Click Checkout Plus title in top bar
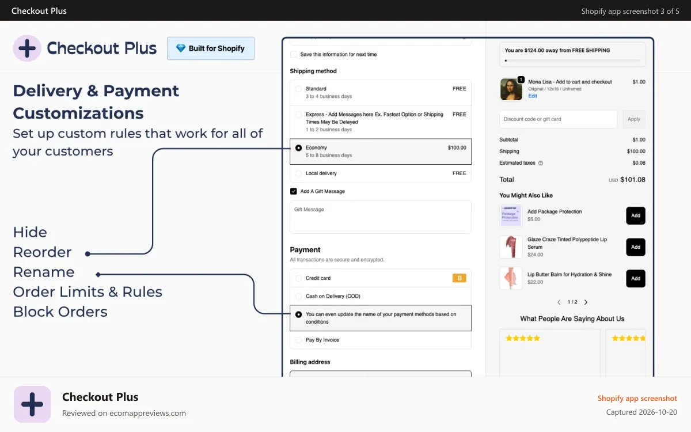Screen dimensions: 691x432 click(39, 11)
